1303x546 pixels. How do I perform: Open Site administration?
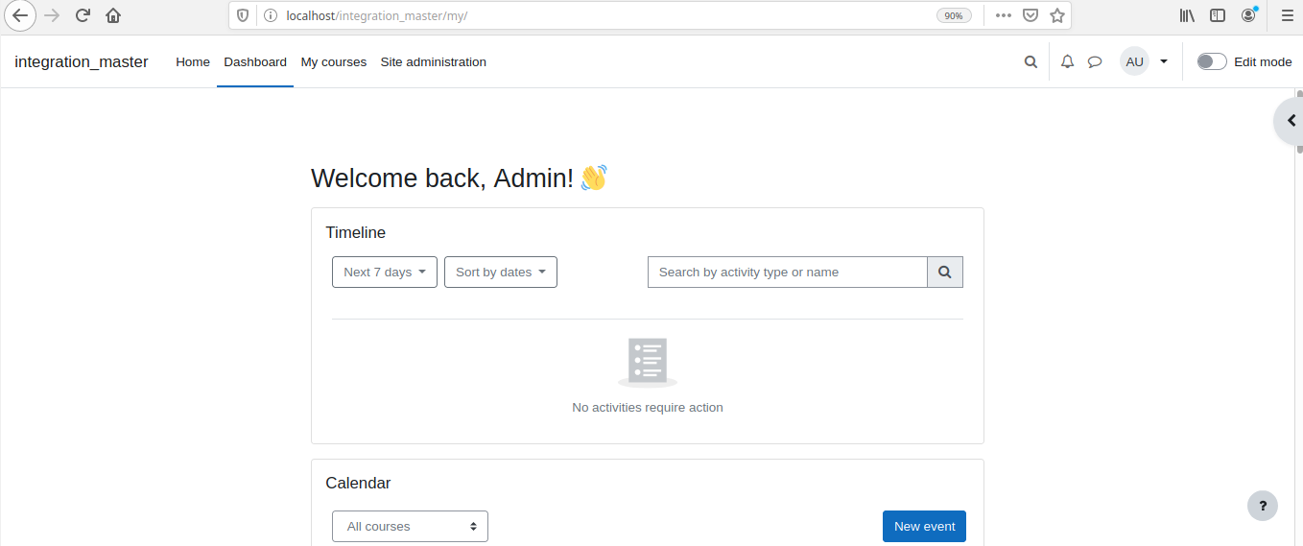coord(434,61)
